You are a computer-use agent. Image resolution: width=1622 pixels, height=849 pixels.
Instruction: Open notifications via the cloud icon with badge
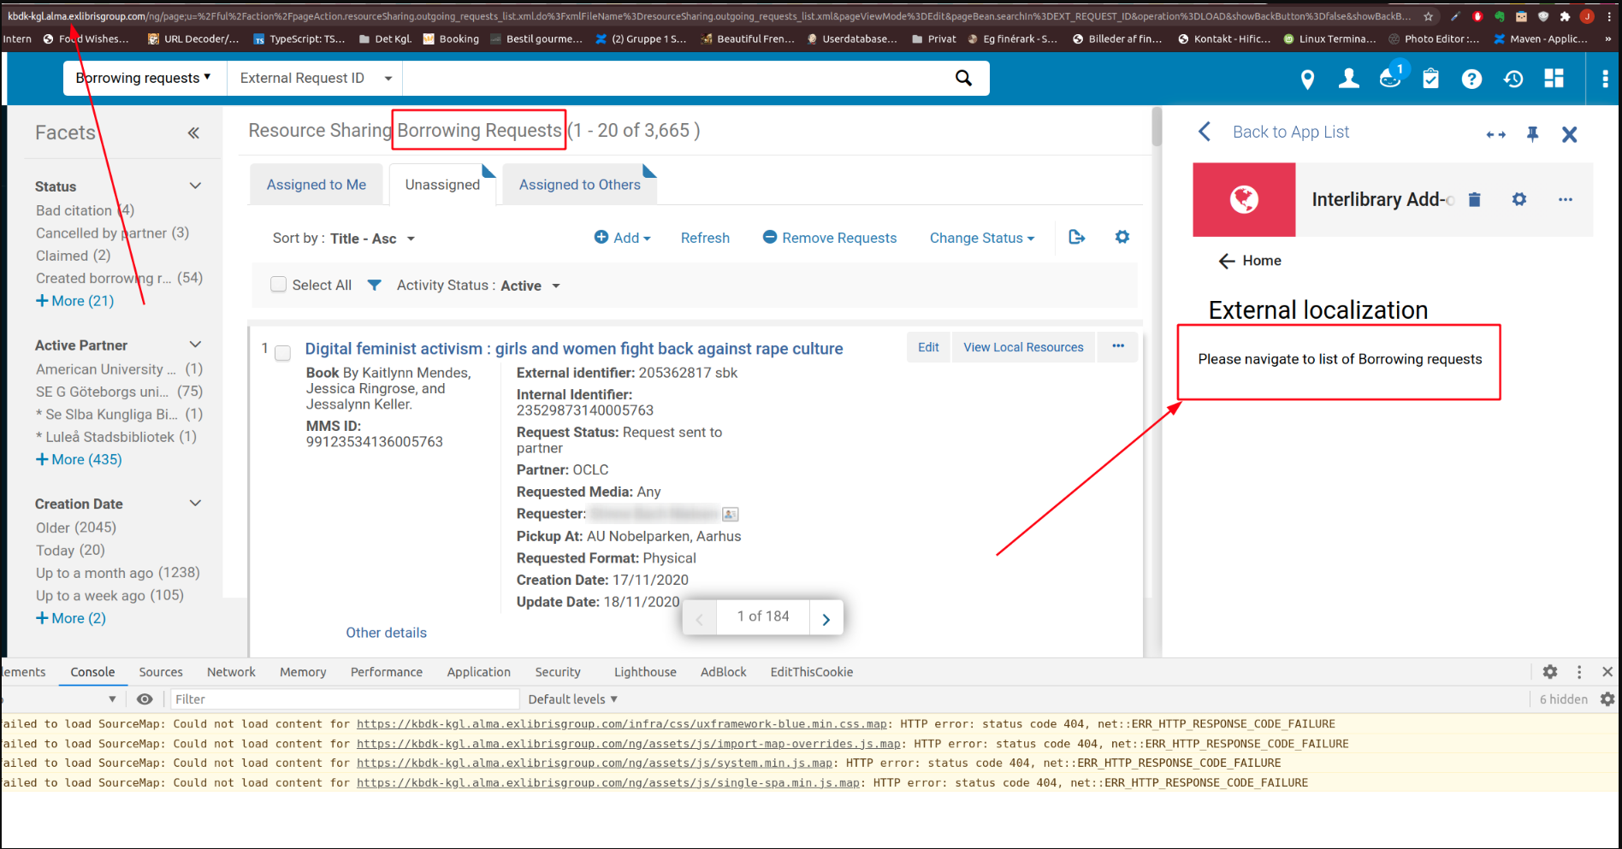point(1389,79)
